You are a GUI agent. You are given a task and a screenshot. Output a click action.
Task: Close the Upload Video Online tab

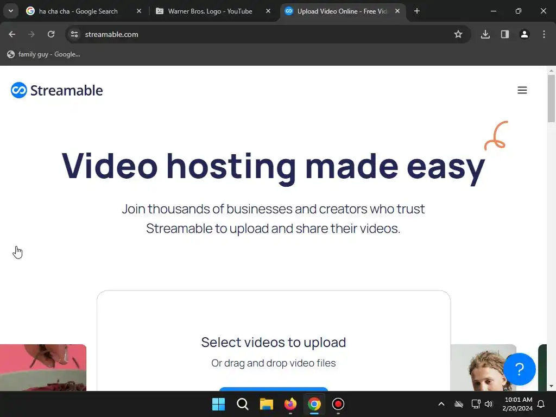[x=397, y=11]
